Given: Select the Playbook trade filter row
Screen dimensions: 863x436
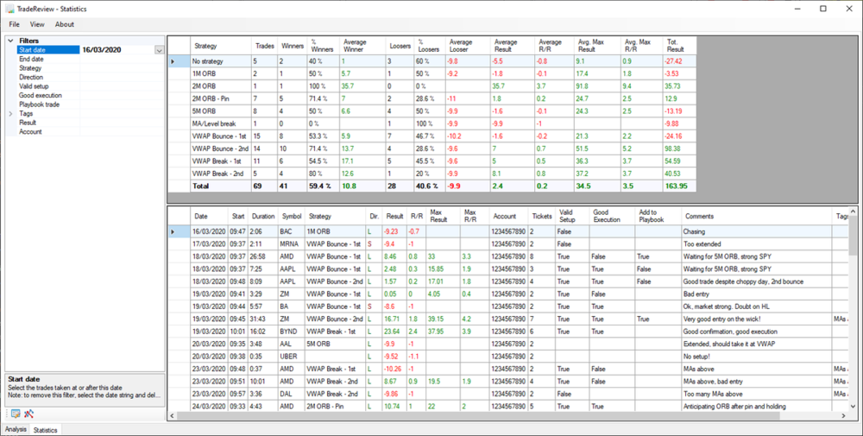Looking at the screenshot, I should (x=39, y=104).
